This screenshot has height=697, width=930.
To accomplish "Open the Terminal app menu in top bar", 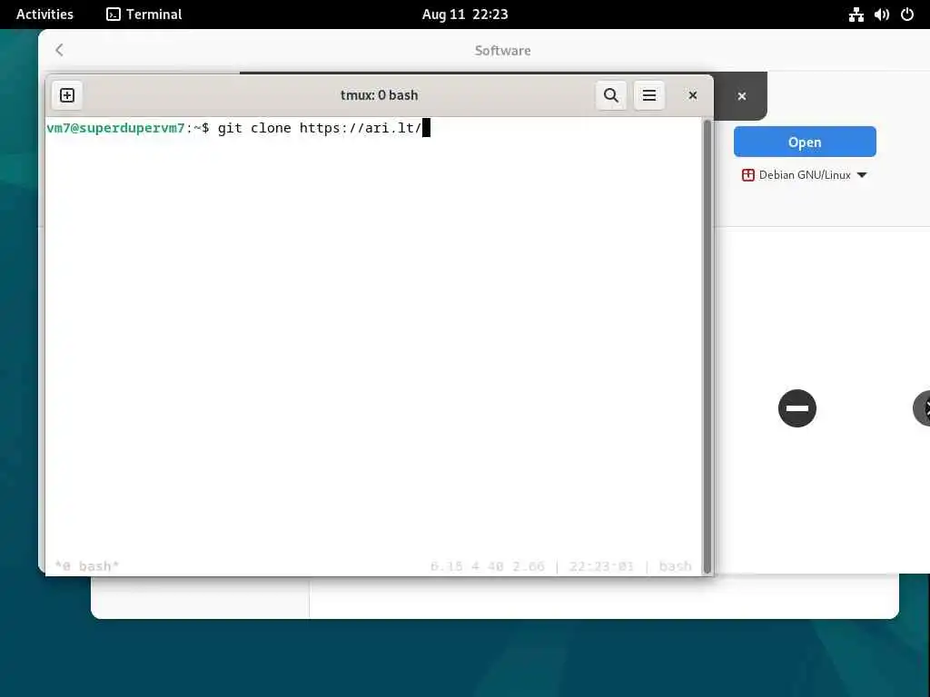I will [x=144, y=15].
